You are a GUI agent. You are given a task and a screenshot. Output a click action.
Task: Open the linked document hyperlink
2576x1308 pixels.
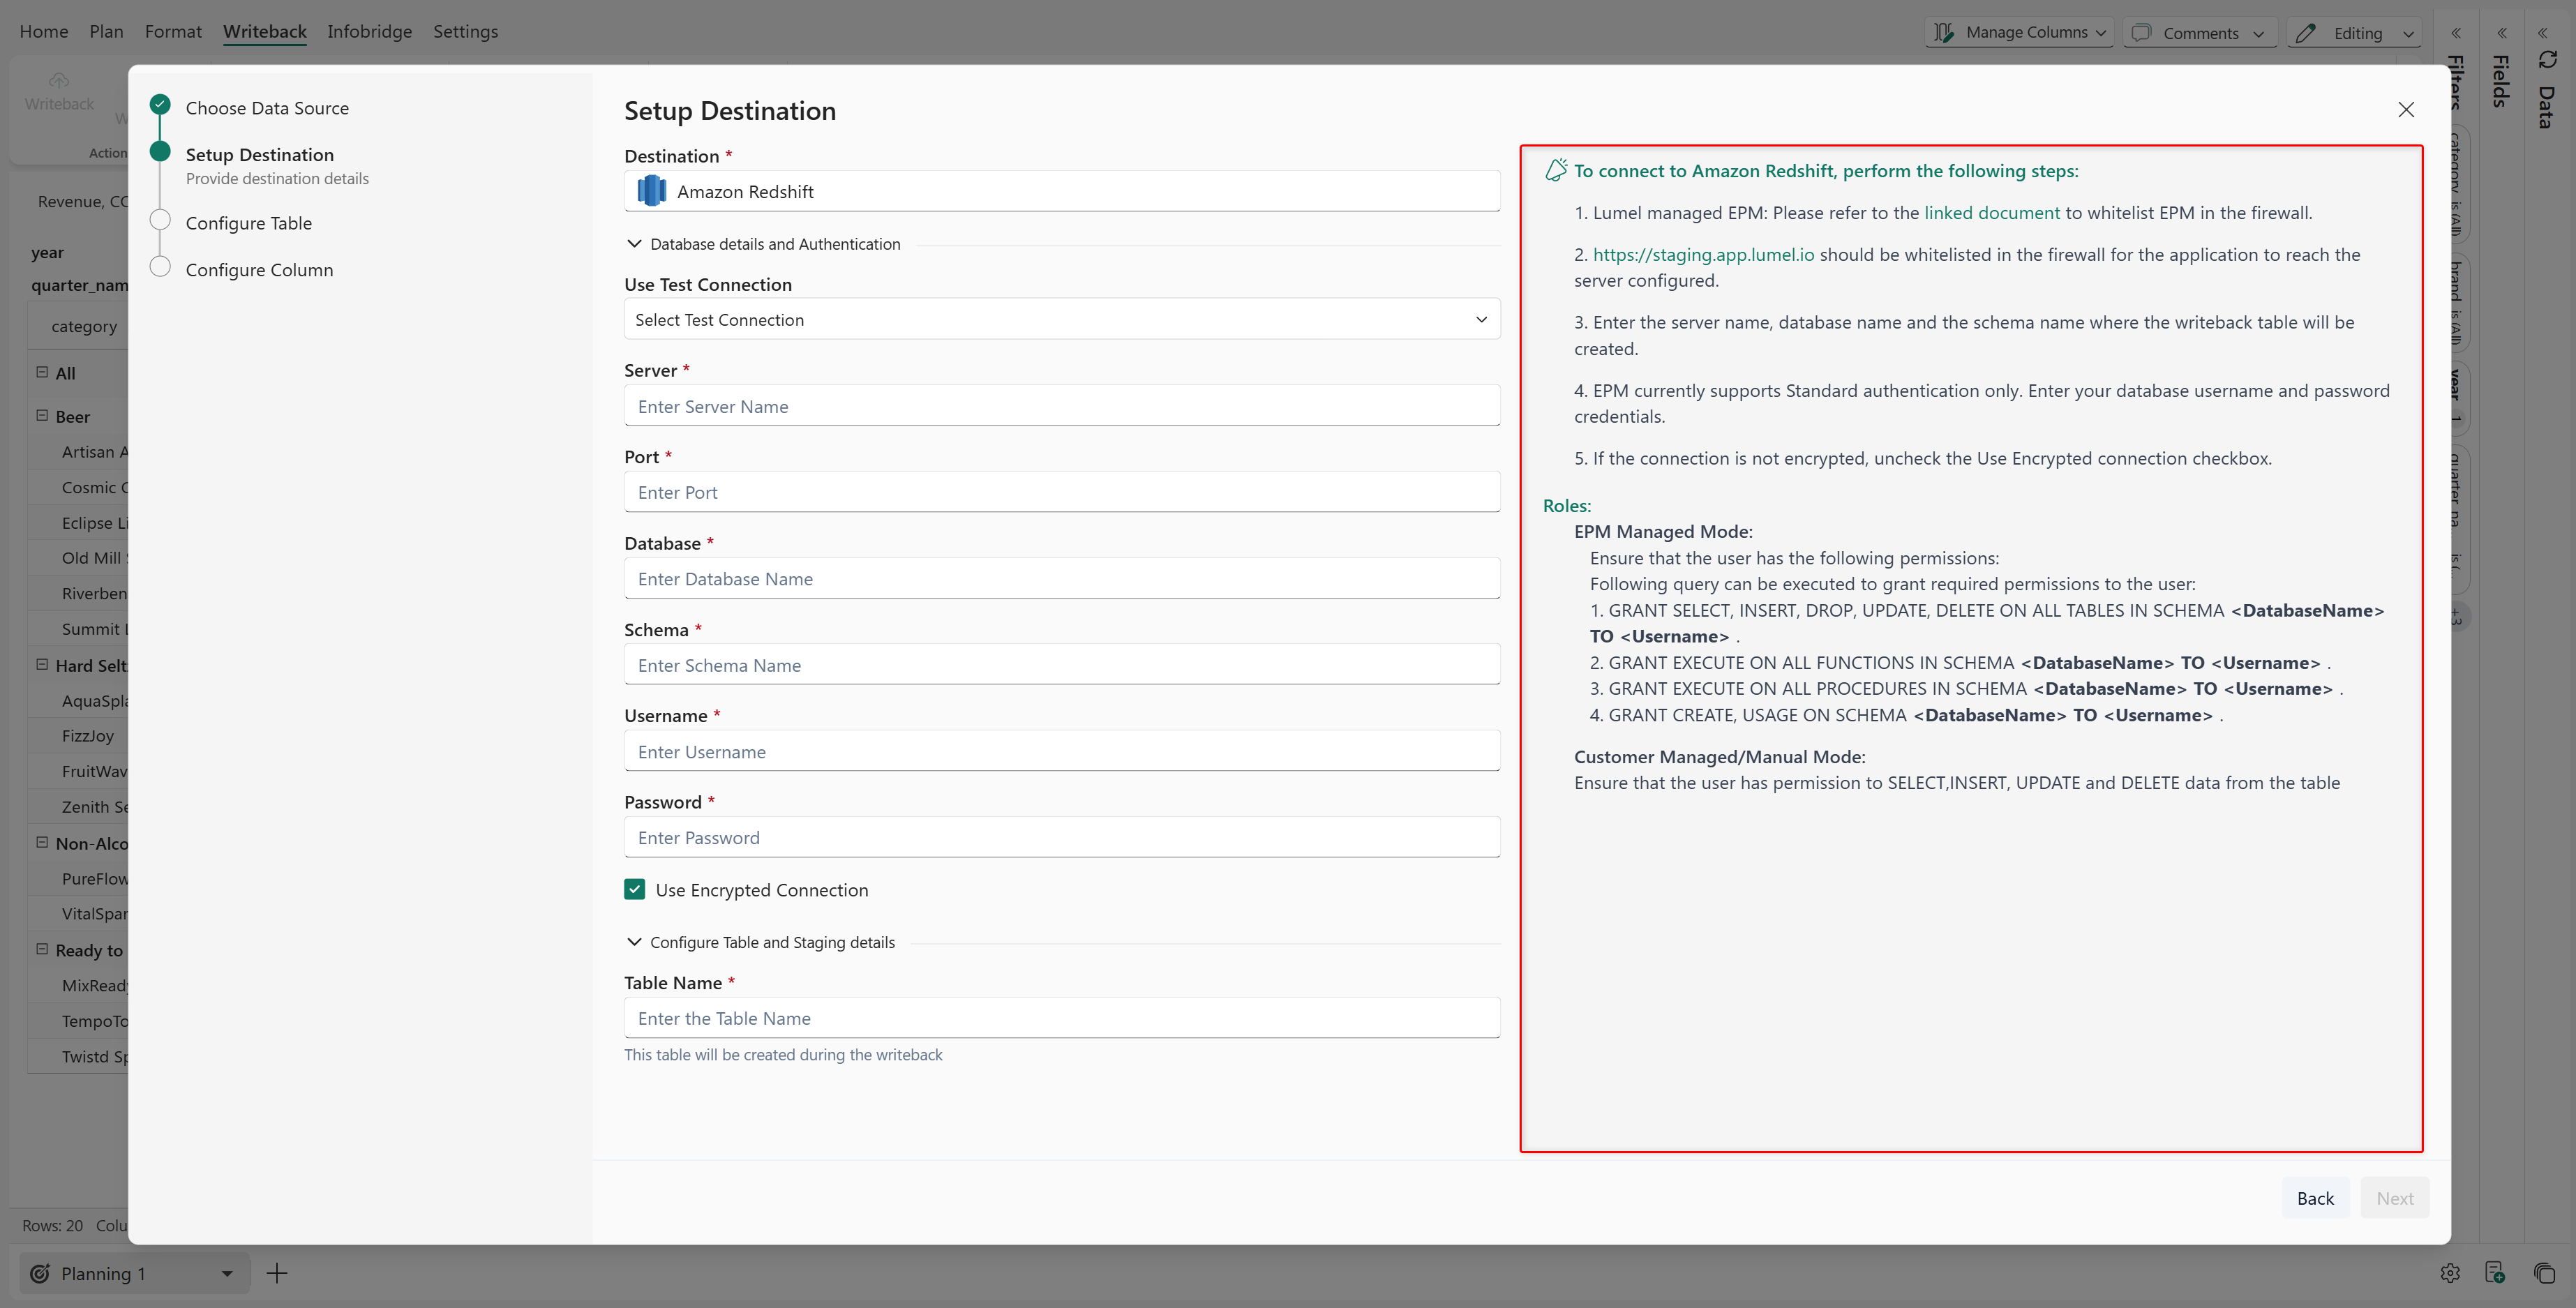click(x=1991, y=213)
